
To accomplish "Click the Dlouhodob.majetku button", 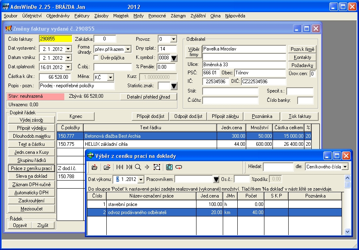I will 32,136.
